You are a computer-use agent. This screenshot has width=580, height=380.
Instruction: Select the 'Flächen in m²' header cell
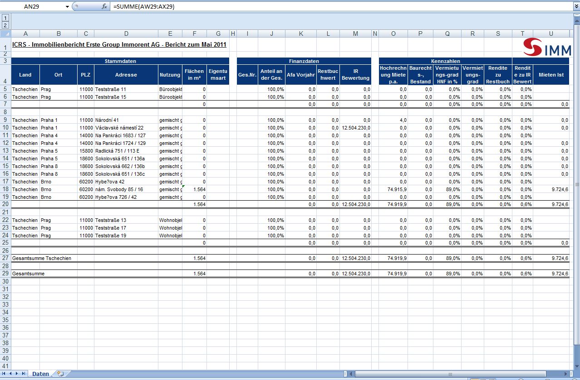(194, 75)
